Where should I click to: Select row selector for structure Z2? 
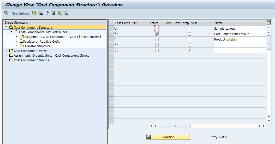[x=111, y=50]
